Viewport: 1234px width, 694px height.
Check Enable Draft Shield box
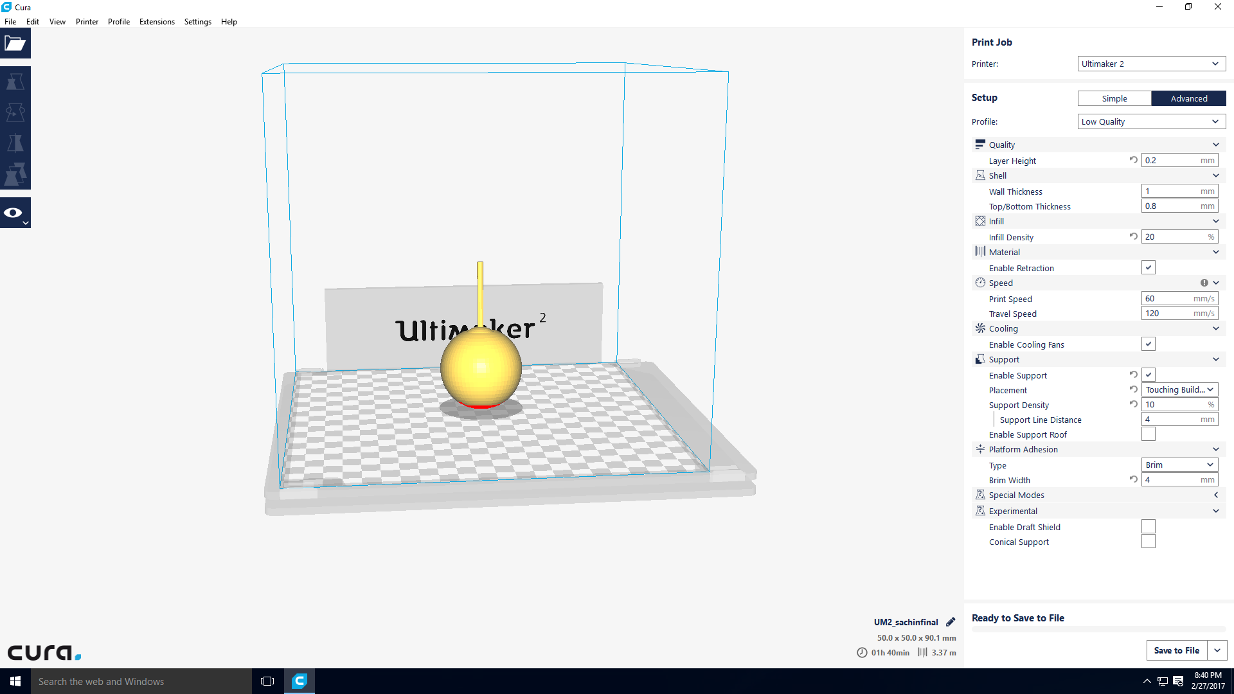pos(1149,527)
